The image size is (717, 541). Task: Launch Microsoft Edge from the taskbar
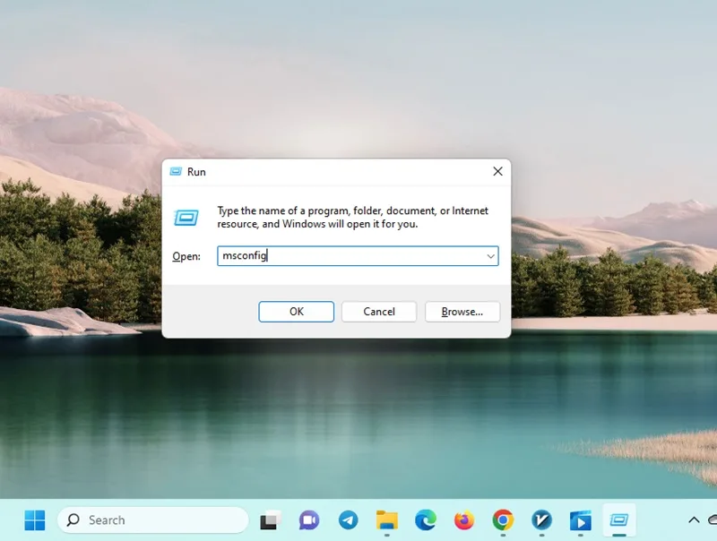(x=425, y=520)
